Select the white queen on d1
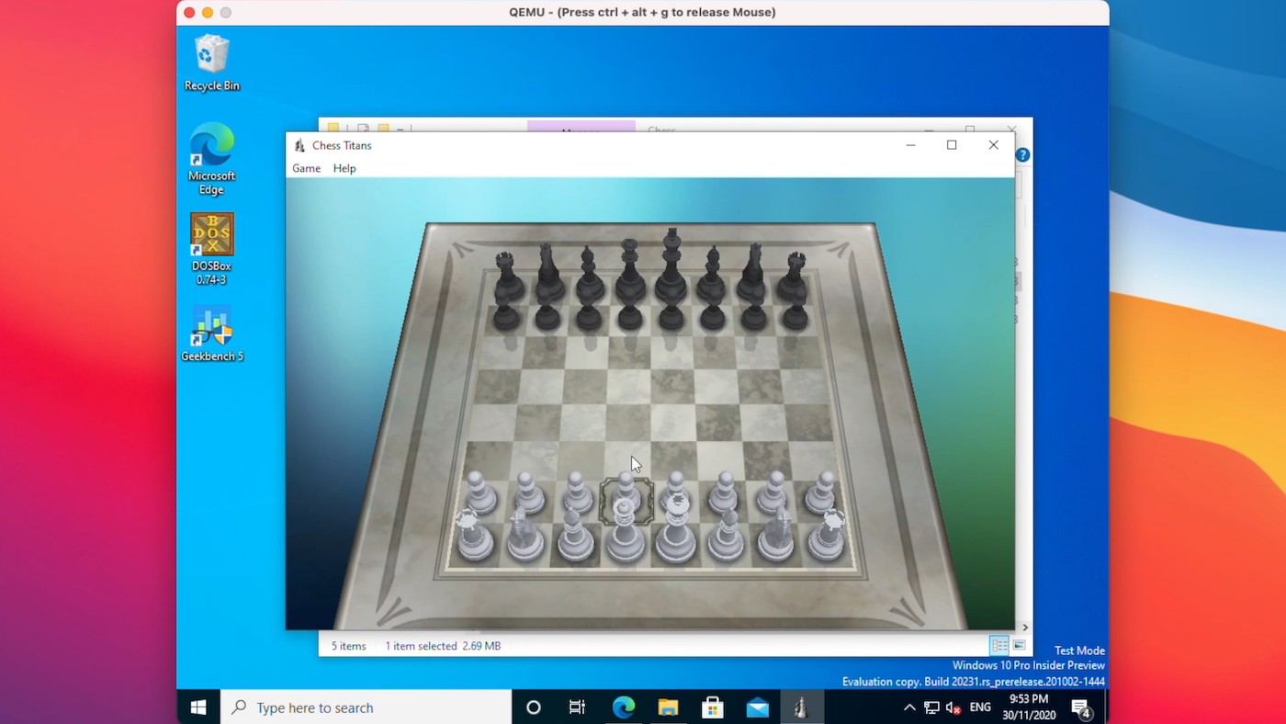The image size is (1286, 724). point(626,531)
